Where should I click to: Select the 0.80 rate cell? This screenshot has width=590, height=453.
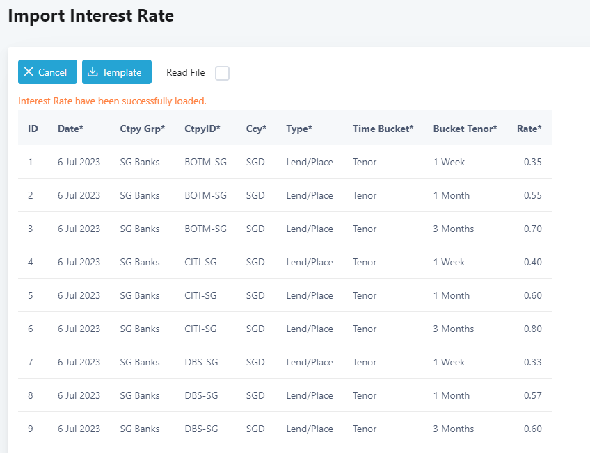tap(532, 329)
